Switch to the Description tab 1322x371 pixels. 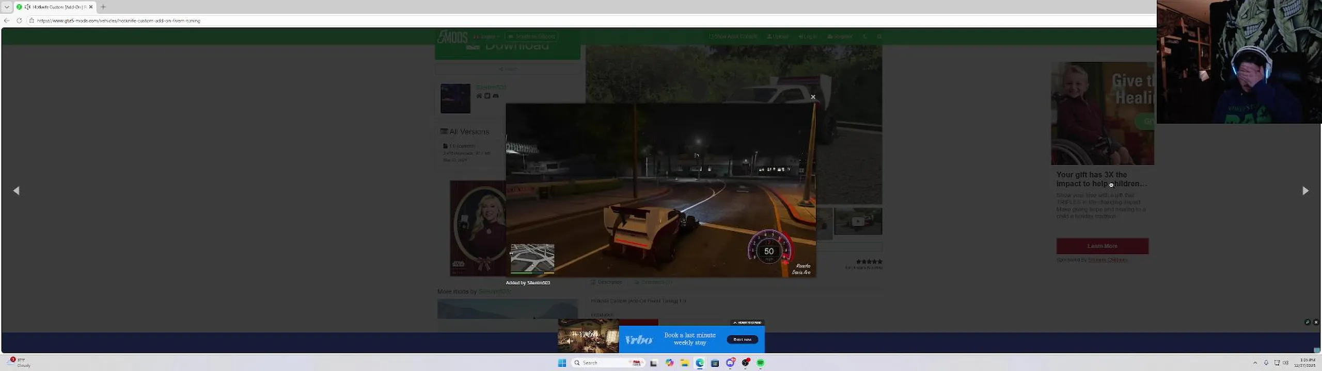(606, 282)
